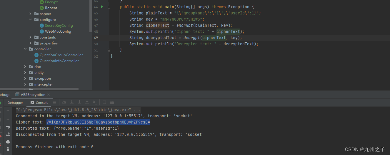Click console Down the Stack Trace arrow

(x=8, y=119)
